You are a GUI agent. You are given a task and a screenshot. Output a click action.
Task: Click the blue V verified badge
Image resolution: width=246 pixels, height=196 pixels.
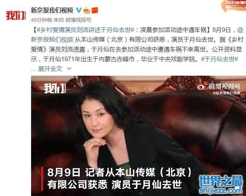point(78,10)
